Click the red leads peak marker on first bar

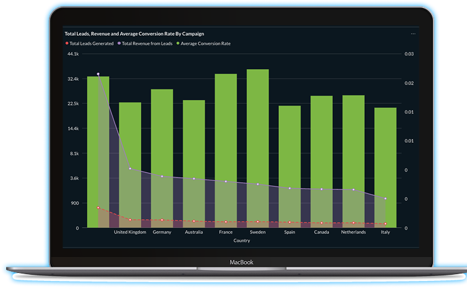[98, 208]
